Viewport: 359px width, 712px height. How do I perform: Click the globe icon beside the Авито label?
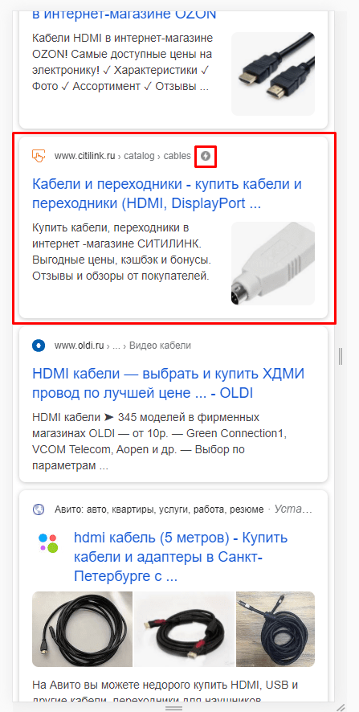coord(39,509)
